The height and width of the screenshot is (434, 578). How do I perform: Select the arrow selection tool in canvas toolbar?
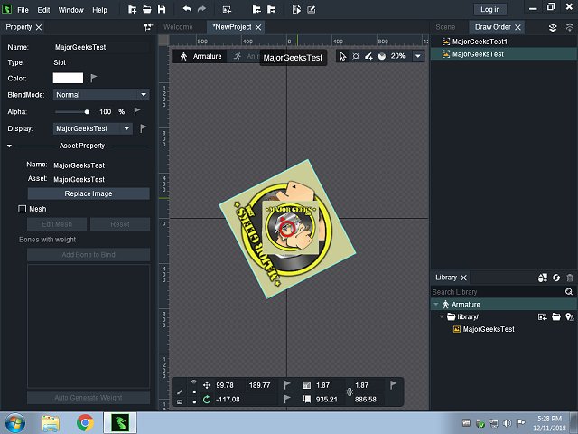click(x=343, y=56)
